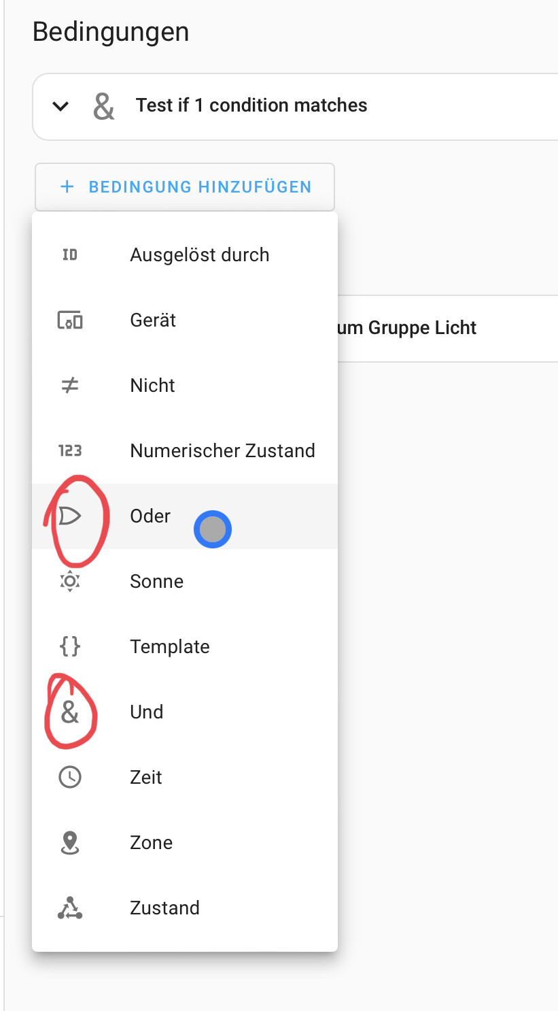Click the curly braces Template icon
The image size is (558, 1011).
[70, 646]
